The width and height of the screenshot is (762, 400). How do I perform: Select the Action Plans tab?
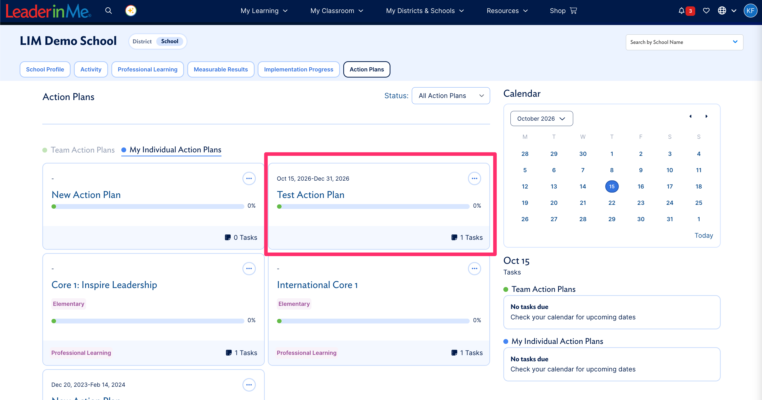pyautogui.click(x=366, y=69)
